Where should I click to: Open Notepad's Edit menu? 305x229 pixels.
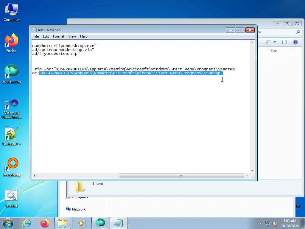click(x=46, y=36)
